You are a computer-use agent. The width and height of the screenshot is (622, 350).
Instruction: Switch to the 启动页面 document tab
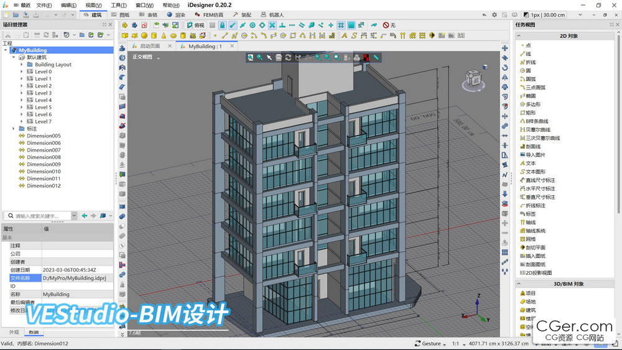150,46
